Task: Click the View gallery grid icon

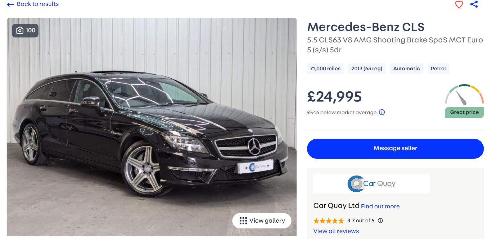Action: coord(243,221)
